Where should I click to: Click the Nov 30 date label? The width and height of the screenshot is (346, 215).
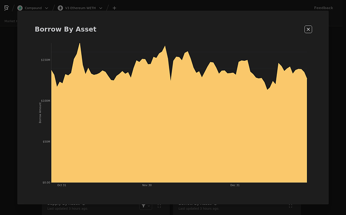(147, 185)
